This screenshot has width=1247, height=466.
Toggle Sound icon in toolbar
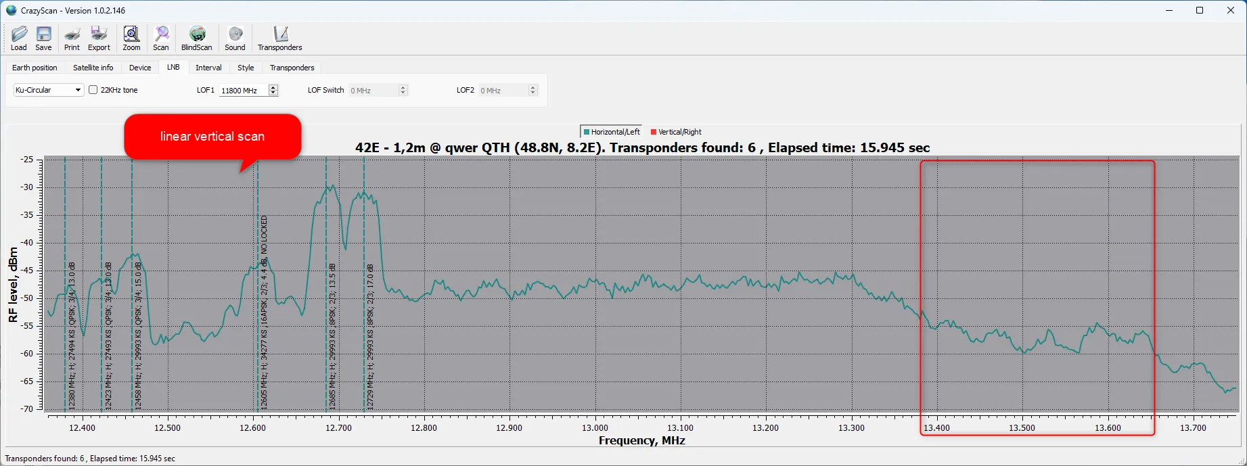[x=235, y=39]
